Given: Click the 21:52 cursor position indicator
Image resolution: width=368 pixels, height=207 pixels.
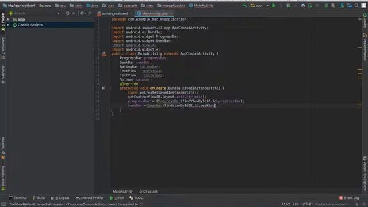Looking at the screenshot, I should click(286, 204).
